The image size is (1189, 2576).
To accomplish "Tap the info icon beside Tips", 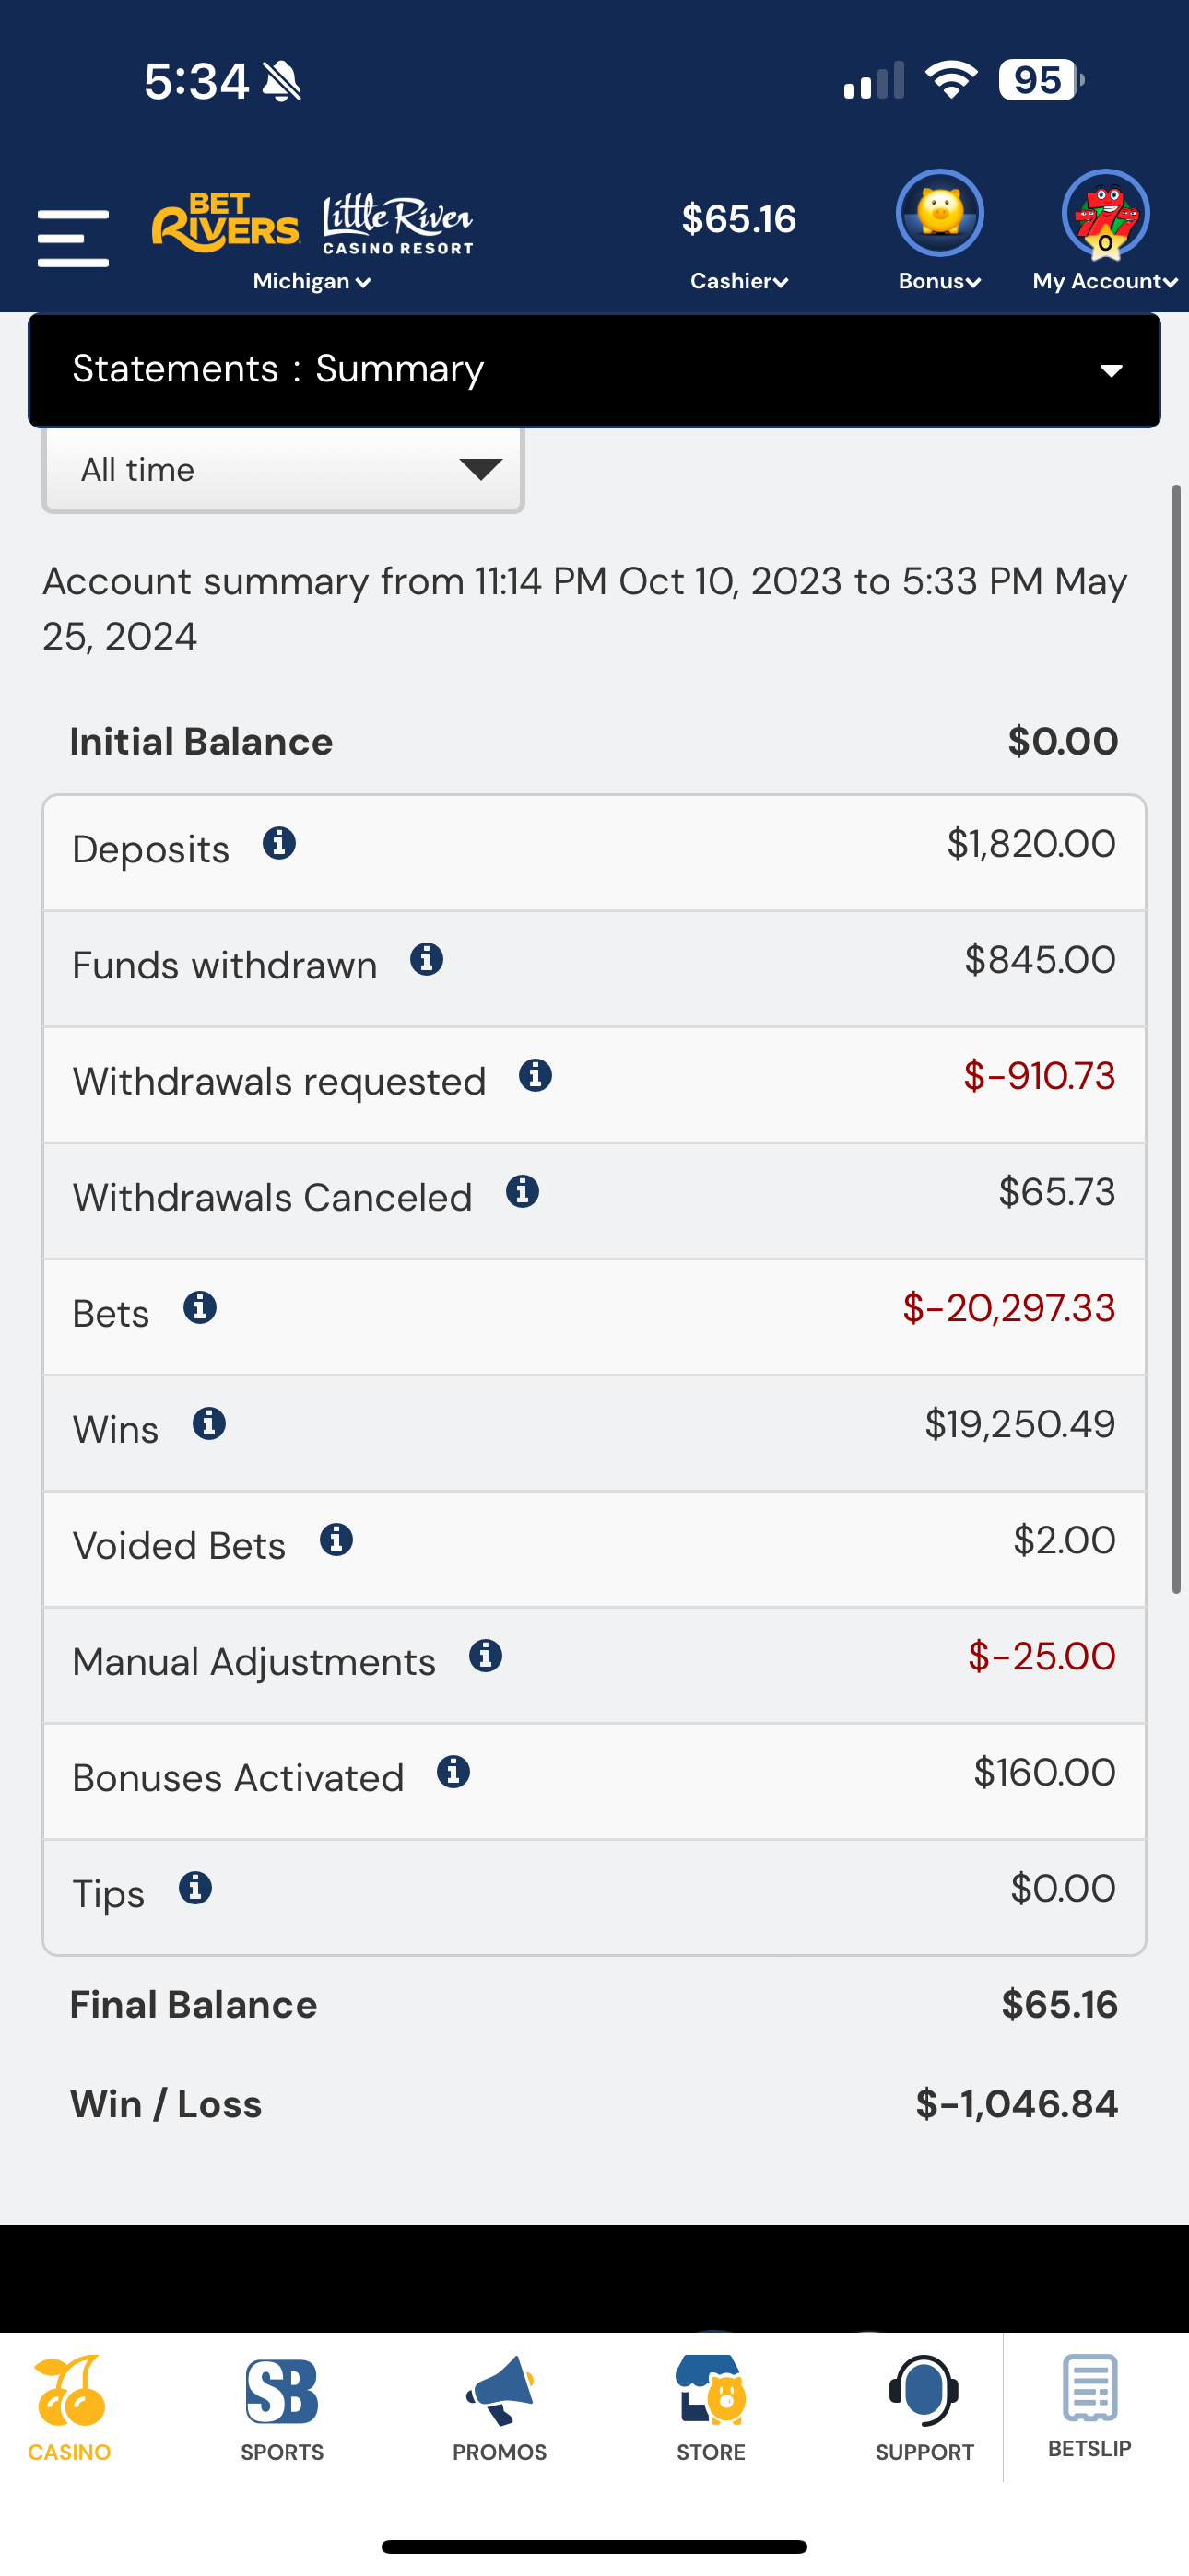I will [x=195, y=1888].
